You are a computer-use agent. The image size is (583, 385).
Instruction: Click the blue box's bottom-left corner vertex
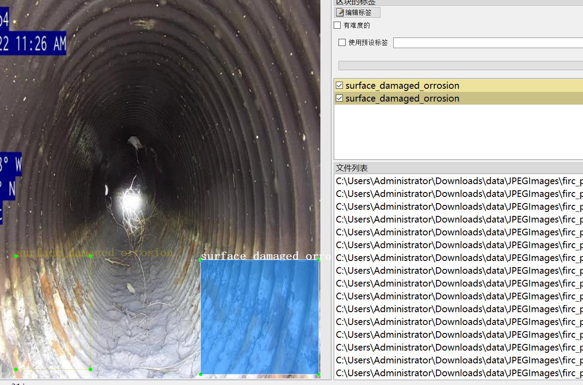pyautogui.click(x=201, y=374)
